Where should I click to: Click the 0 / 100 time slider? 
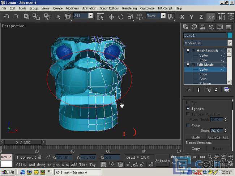pos(23,142)
